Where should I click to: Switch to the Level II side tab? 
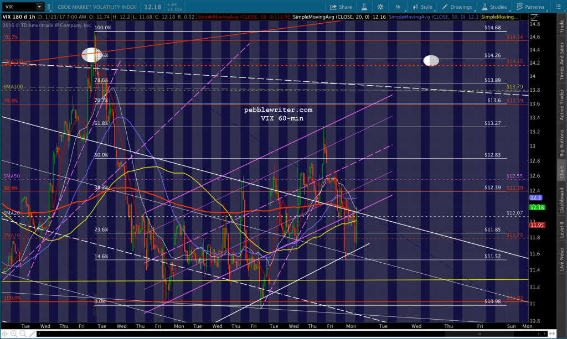[561, 230]
